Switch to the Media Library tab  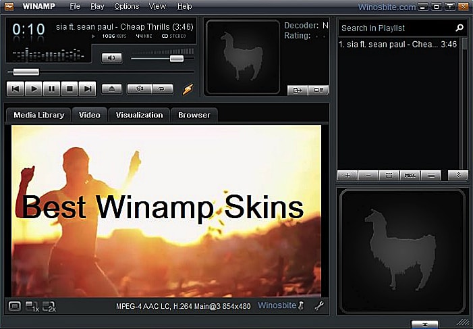click(39, 115)
